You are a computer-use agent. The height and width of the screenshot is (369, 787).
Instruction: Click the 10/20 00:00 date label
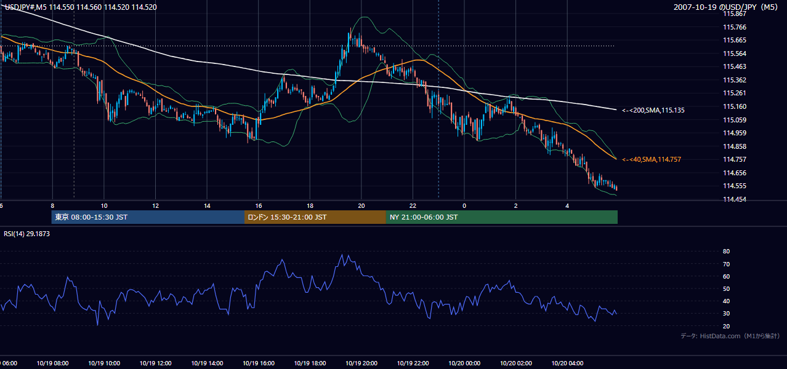click(x=464, y=363)
